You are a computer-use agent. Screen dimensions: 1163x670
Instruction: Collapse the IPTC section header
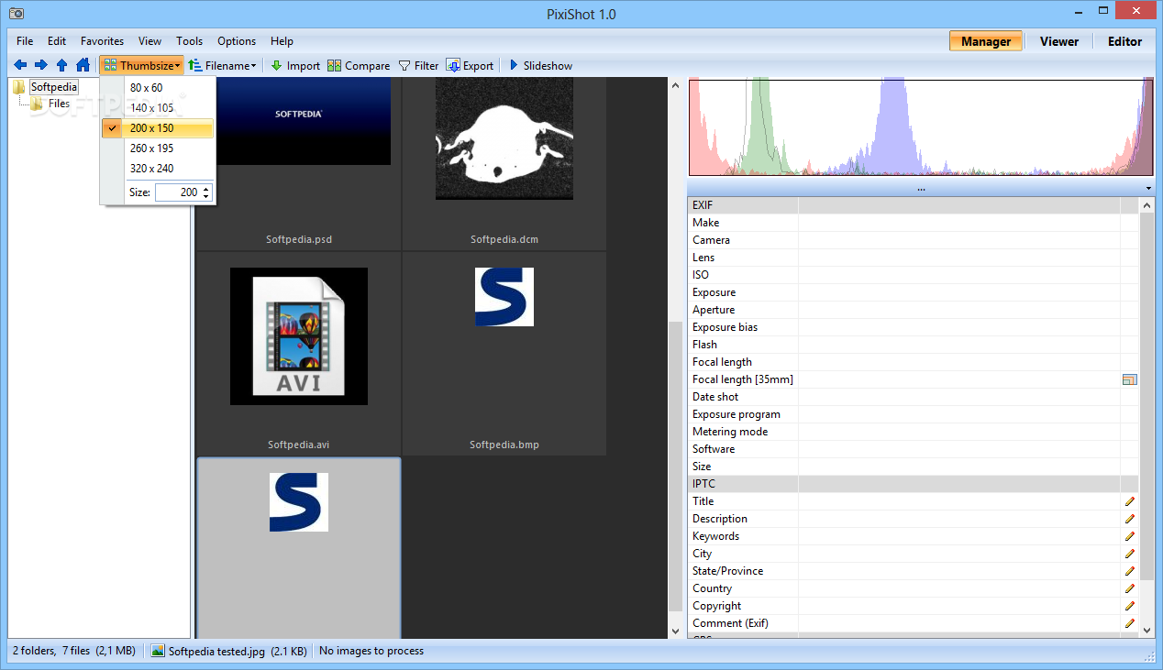coord(913,484)
